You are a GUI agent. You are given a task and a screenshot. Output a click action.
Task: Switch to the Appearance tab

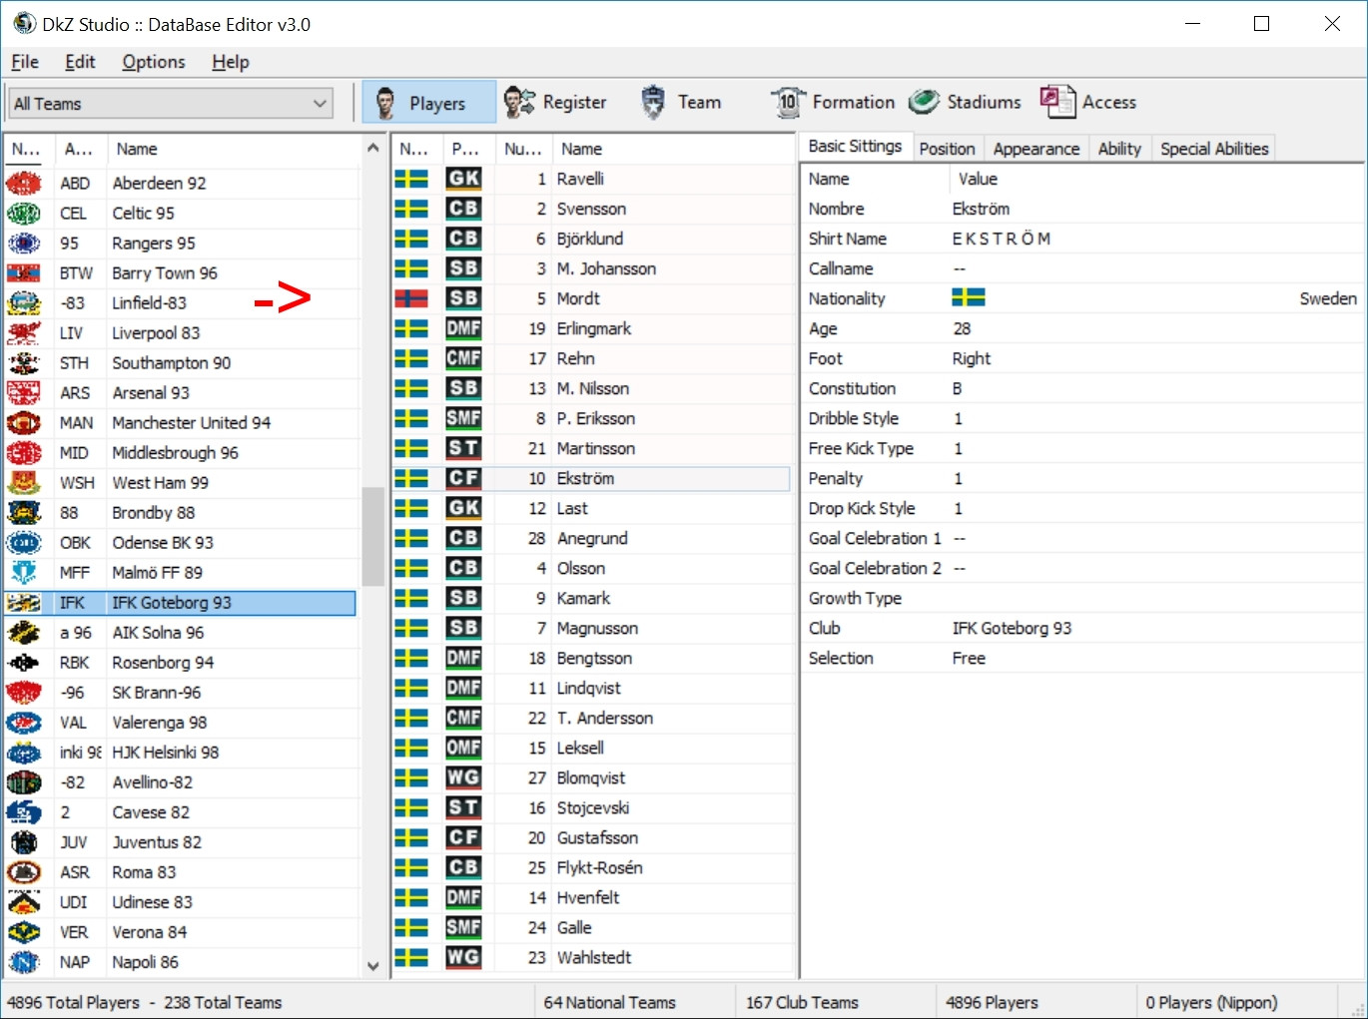pyautogui.click(x=1035, y=149)
